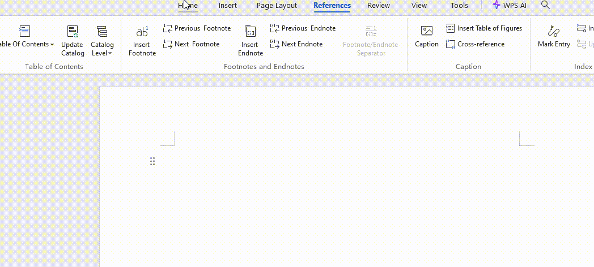
Task: Open the Page Layout tab
Action: coord(277,5)
